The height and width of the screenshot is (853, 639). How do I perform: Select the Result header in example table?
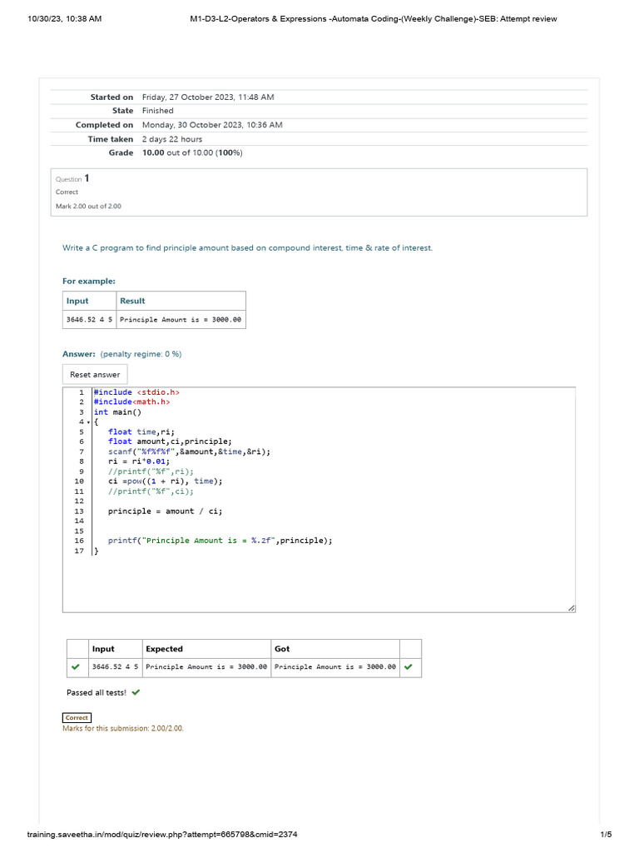tap(132, 301)
